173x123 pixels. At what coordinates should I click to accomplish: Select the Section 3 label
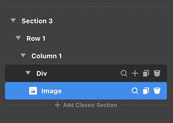[37, 21]
